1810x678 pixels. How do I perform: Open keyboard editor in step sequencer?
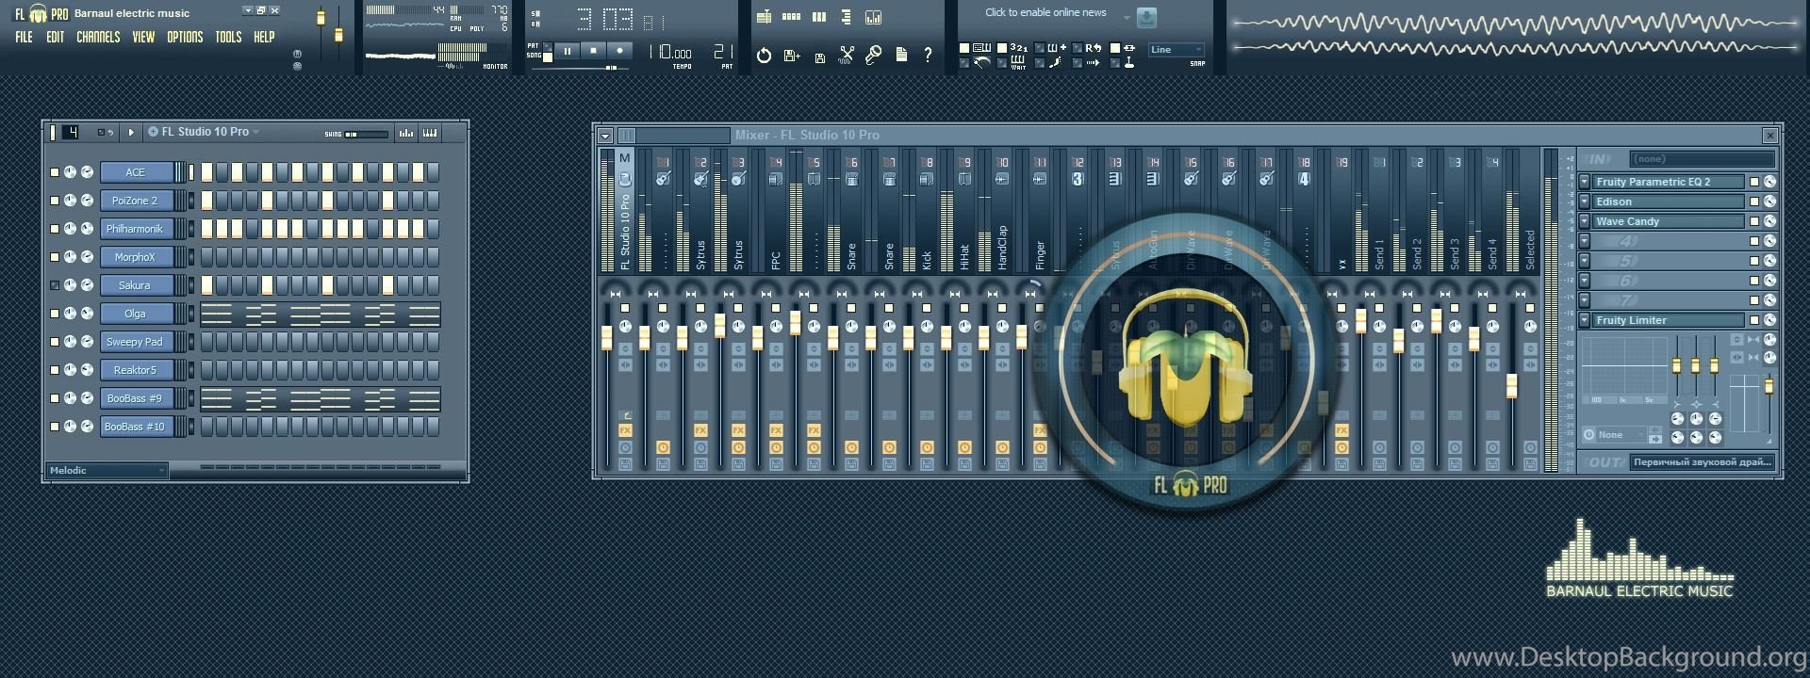pyautogui.click(x=430, y=133)
